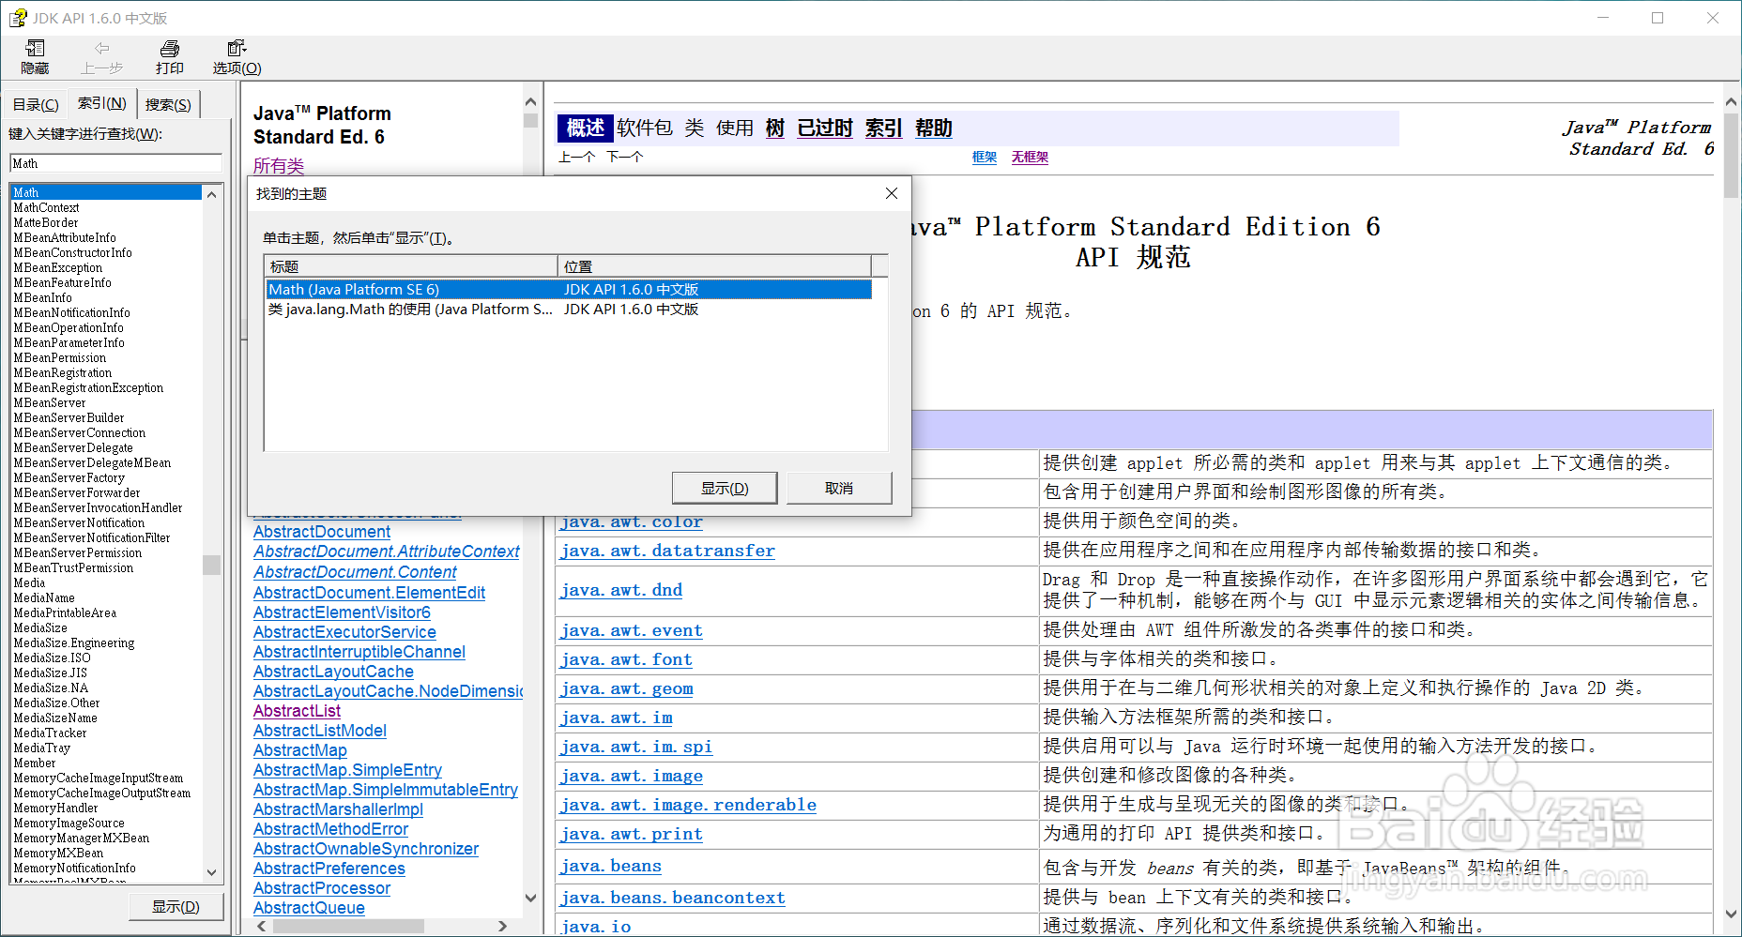Open the AbstractQueue class link

click(308, 907)
